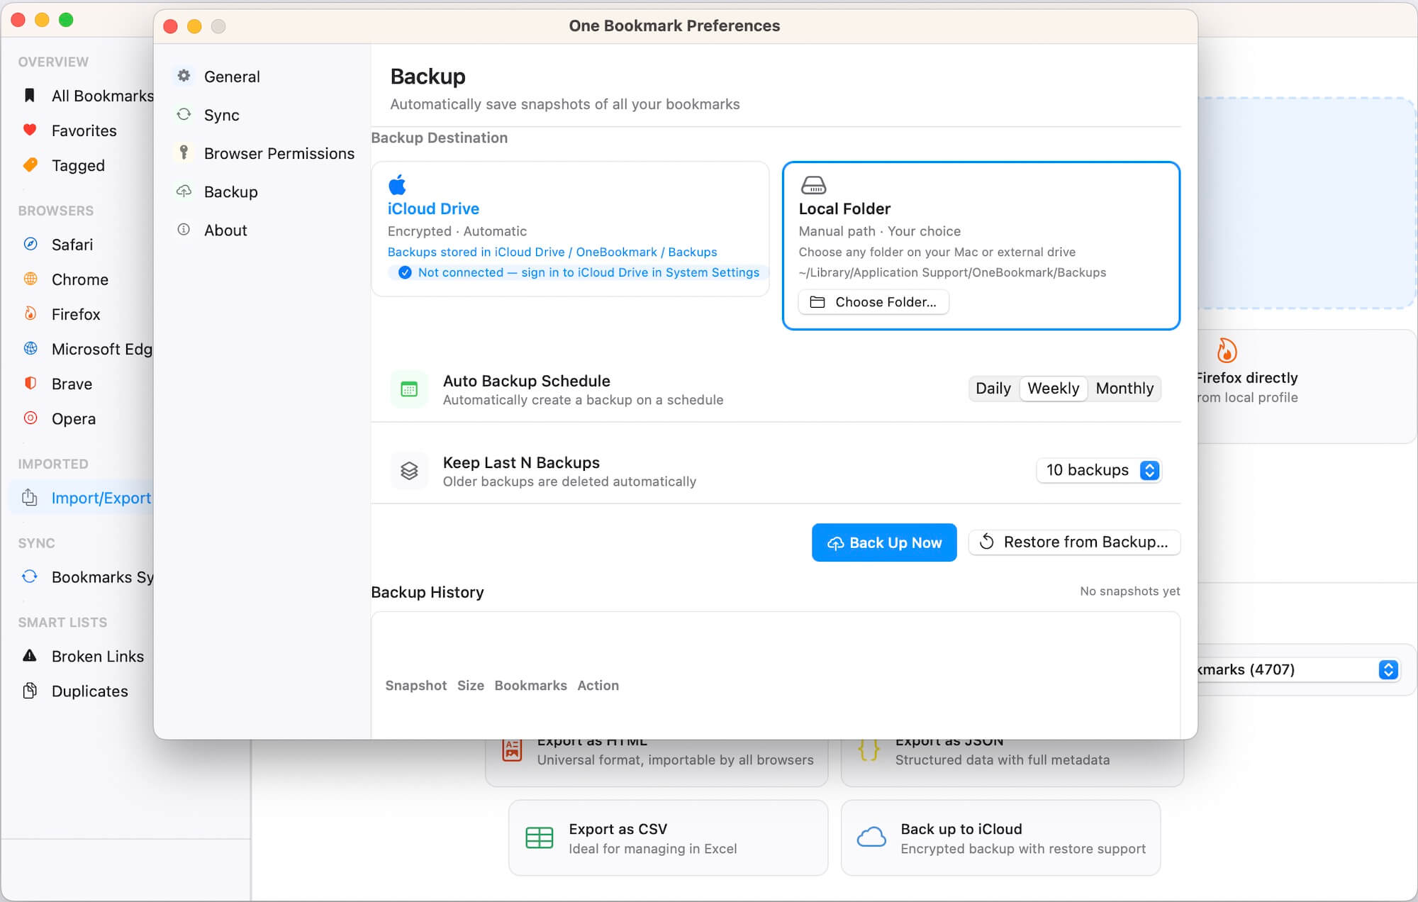Click the Bookmarks column header in Backup History
The width and height of the screenshot is (1418, 902).
[530, 685]
